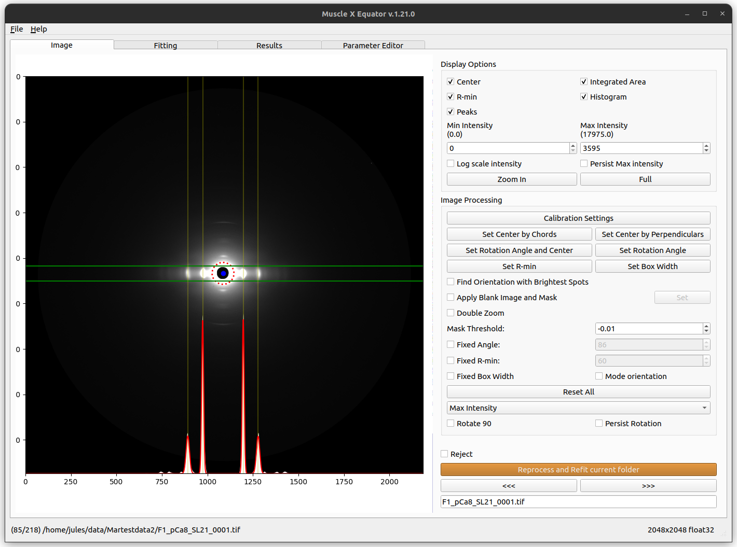This screenshot has height=547, width=737.
Task: Click the blue center dot on the image
Action: [x=223, y=273]
